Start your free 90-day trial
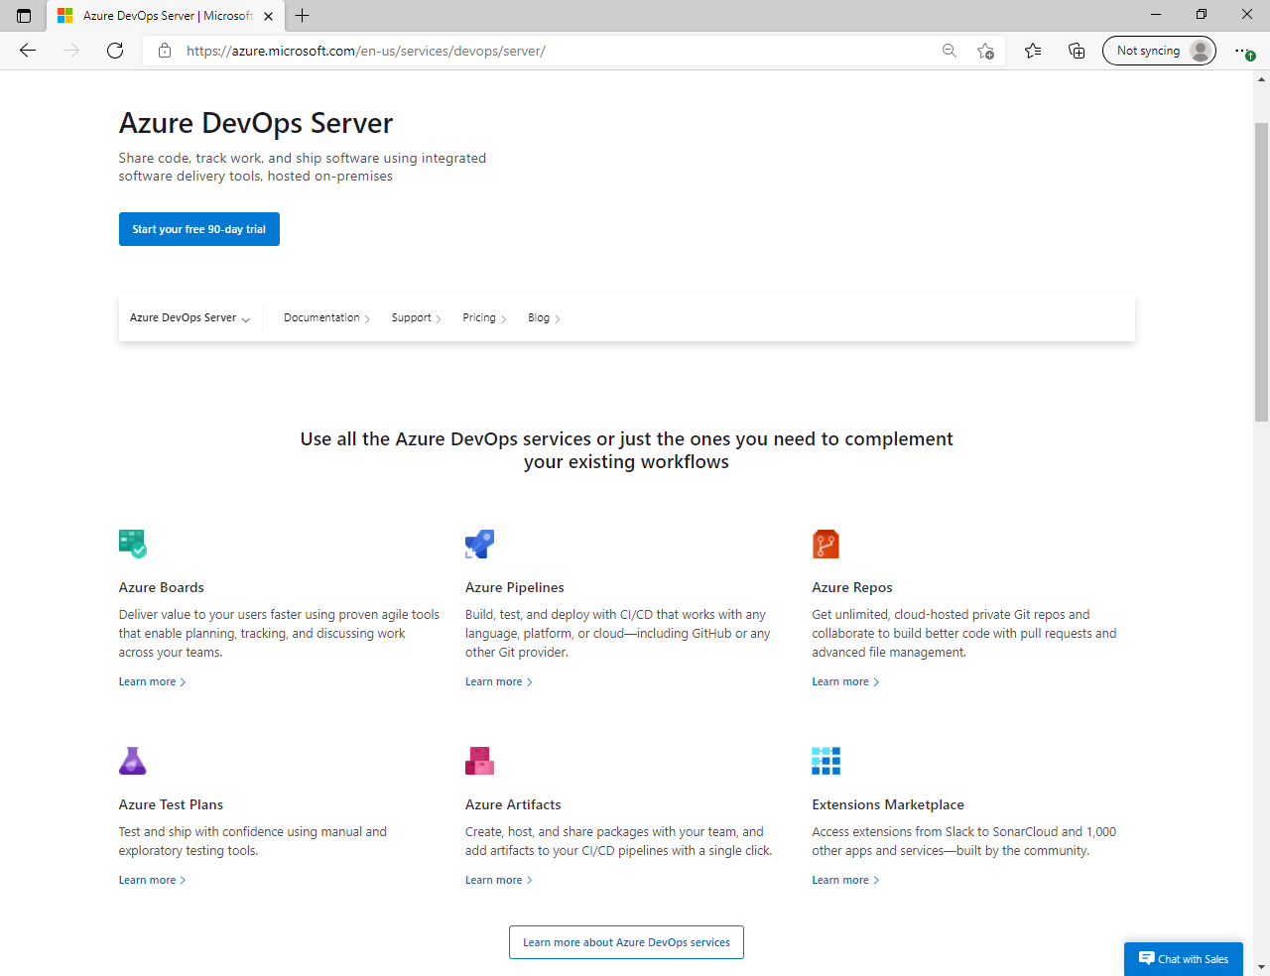 pyautogui.click(x=199, y=229)
